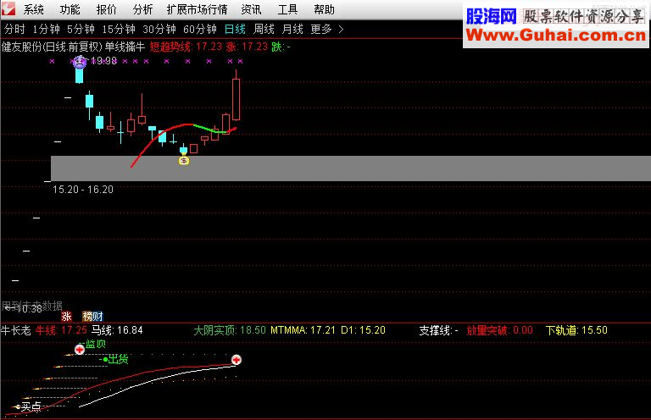The width and height of the screenshot is (651, 420).
Task: Switch to 周线 weekly period
Action: pyautogui.click(x=264, y=30)
